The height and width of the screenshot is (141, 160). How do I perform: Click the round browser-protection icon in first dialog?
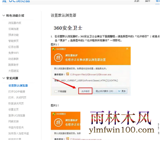[x=58, y=57]
